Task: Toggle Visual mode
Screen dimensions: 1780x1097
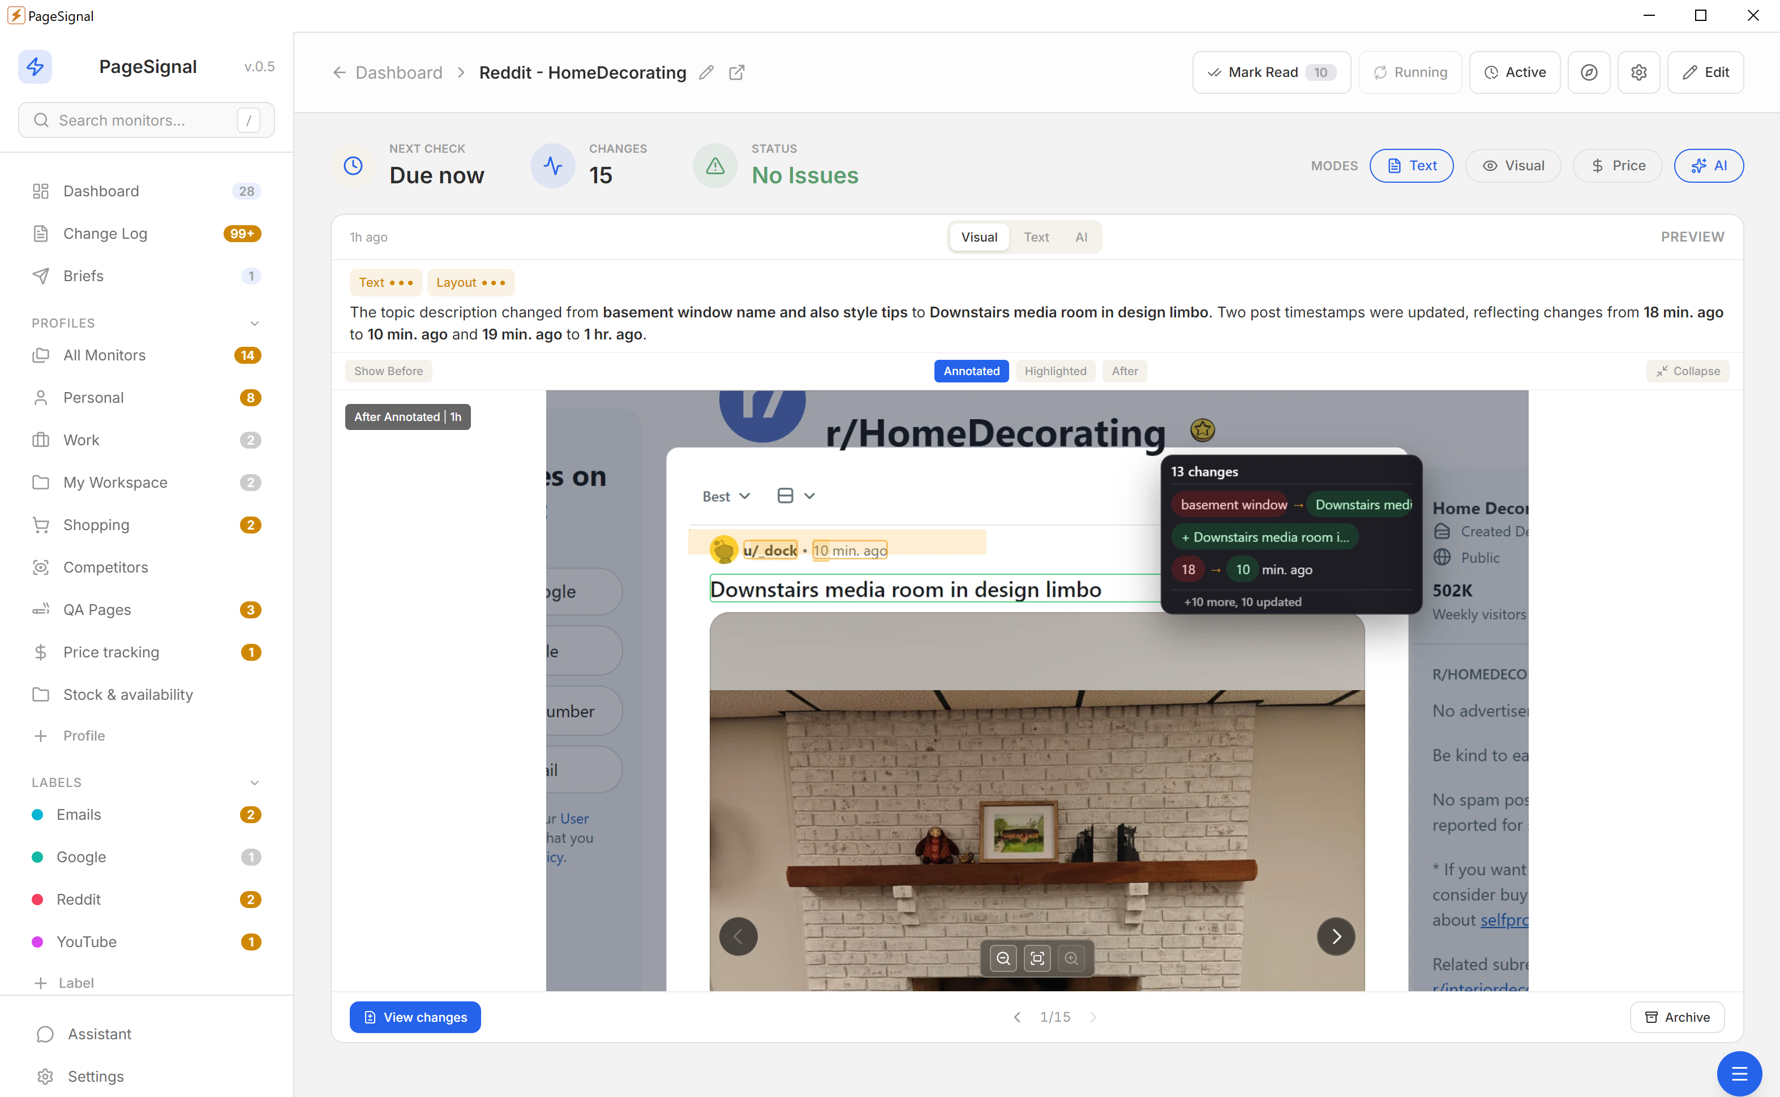Action: (1513, 166)
